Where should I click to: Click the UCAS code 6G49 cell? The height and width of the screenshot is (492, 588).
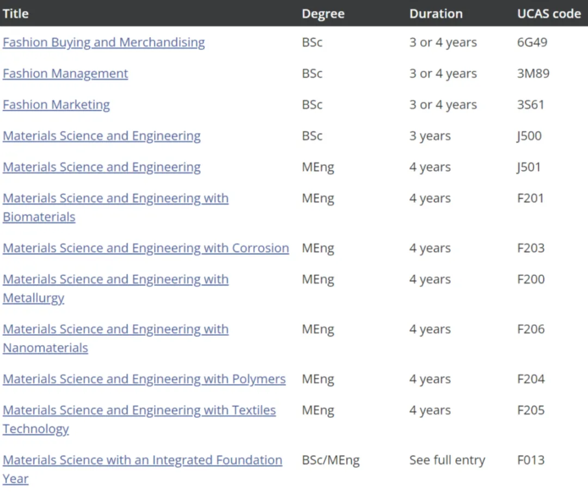[532, 42]
